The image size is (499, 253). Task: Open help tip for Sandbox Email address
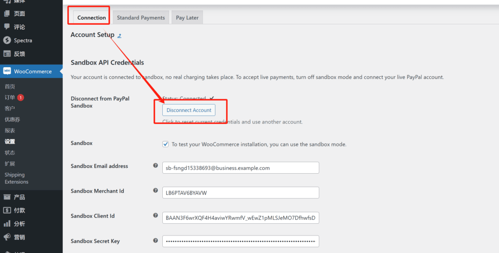(155, 165)
